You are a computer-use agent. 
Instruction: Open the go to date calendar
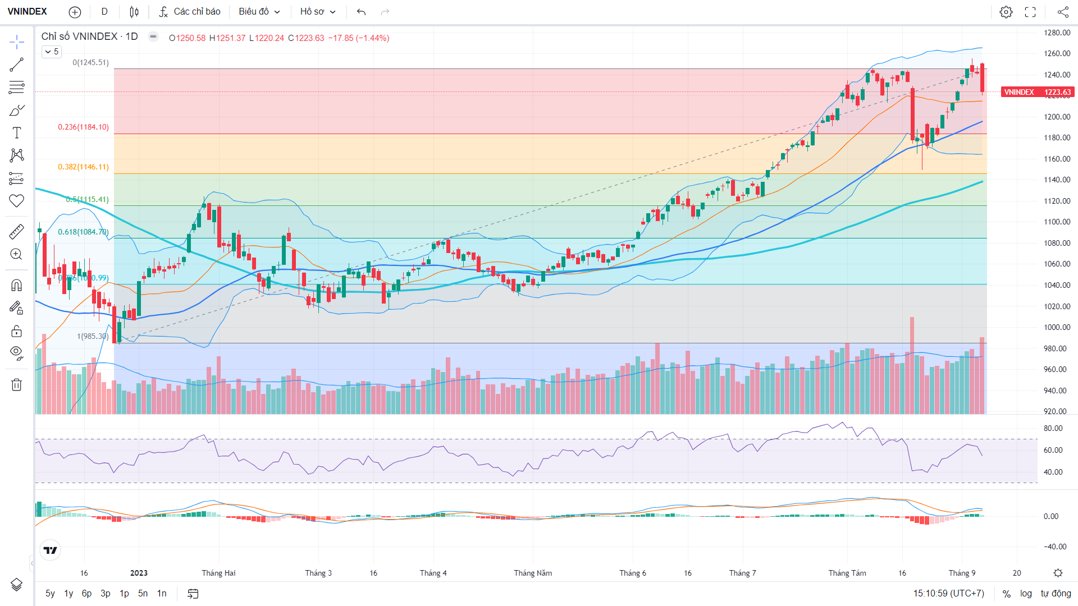pyautogui.click(x=193, y=594)
